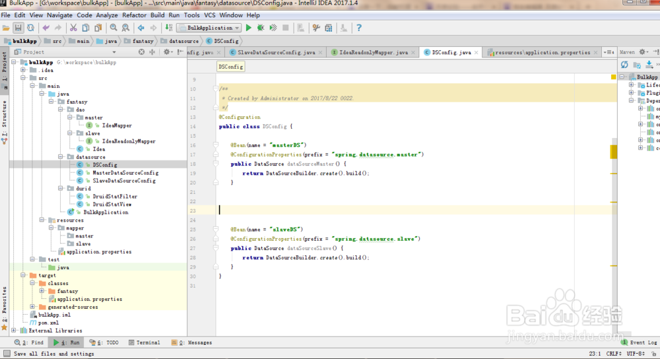Open the 3: Find tool window
The height and width of the screenshot is (359, 660).
[x=28, y=343]
